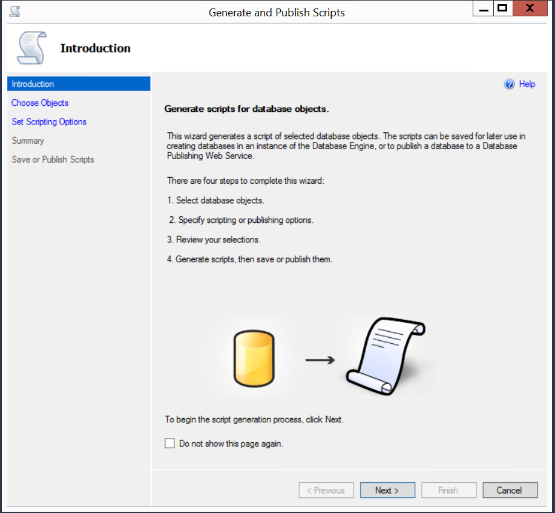
Task: Click the yellow database cylinder illustration
Action: coord(254,360)
